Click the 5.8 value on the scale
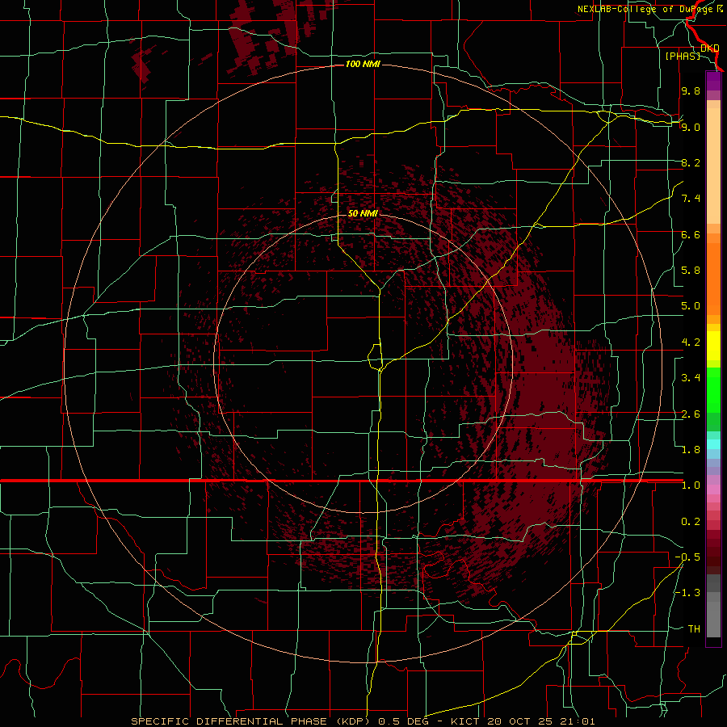Screen dimensions: 727x727 pyautogui.click(x=691, y=271)
